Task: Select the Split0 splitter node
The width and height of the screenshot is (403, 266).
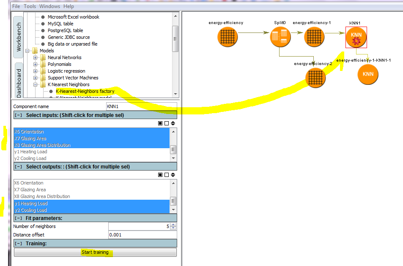Action: pyautogui.click(x=280, y=37)
